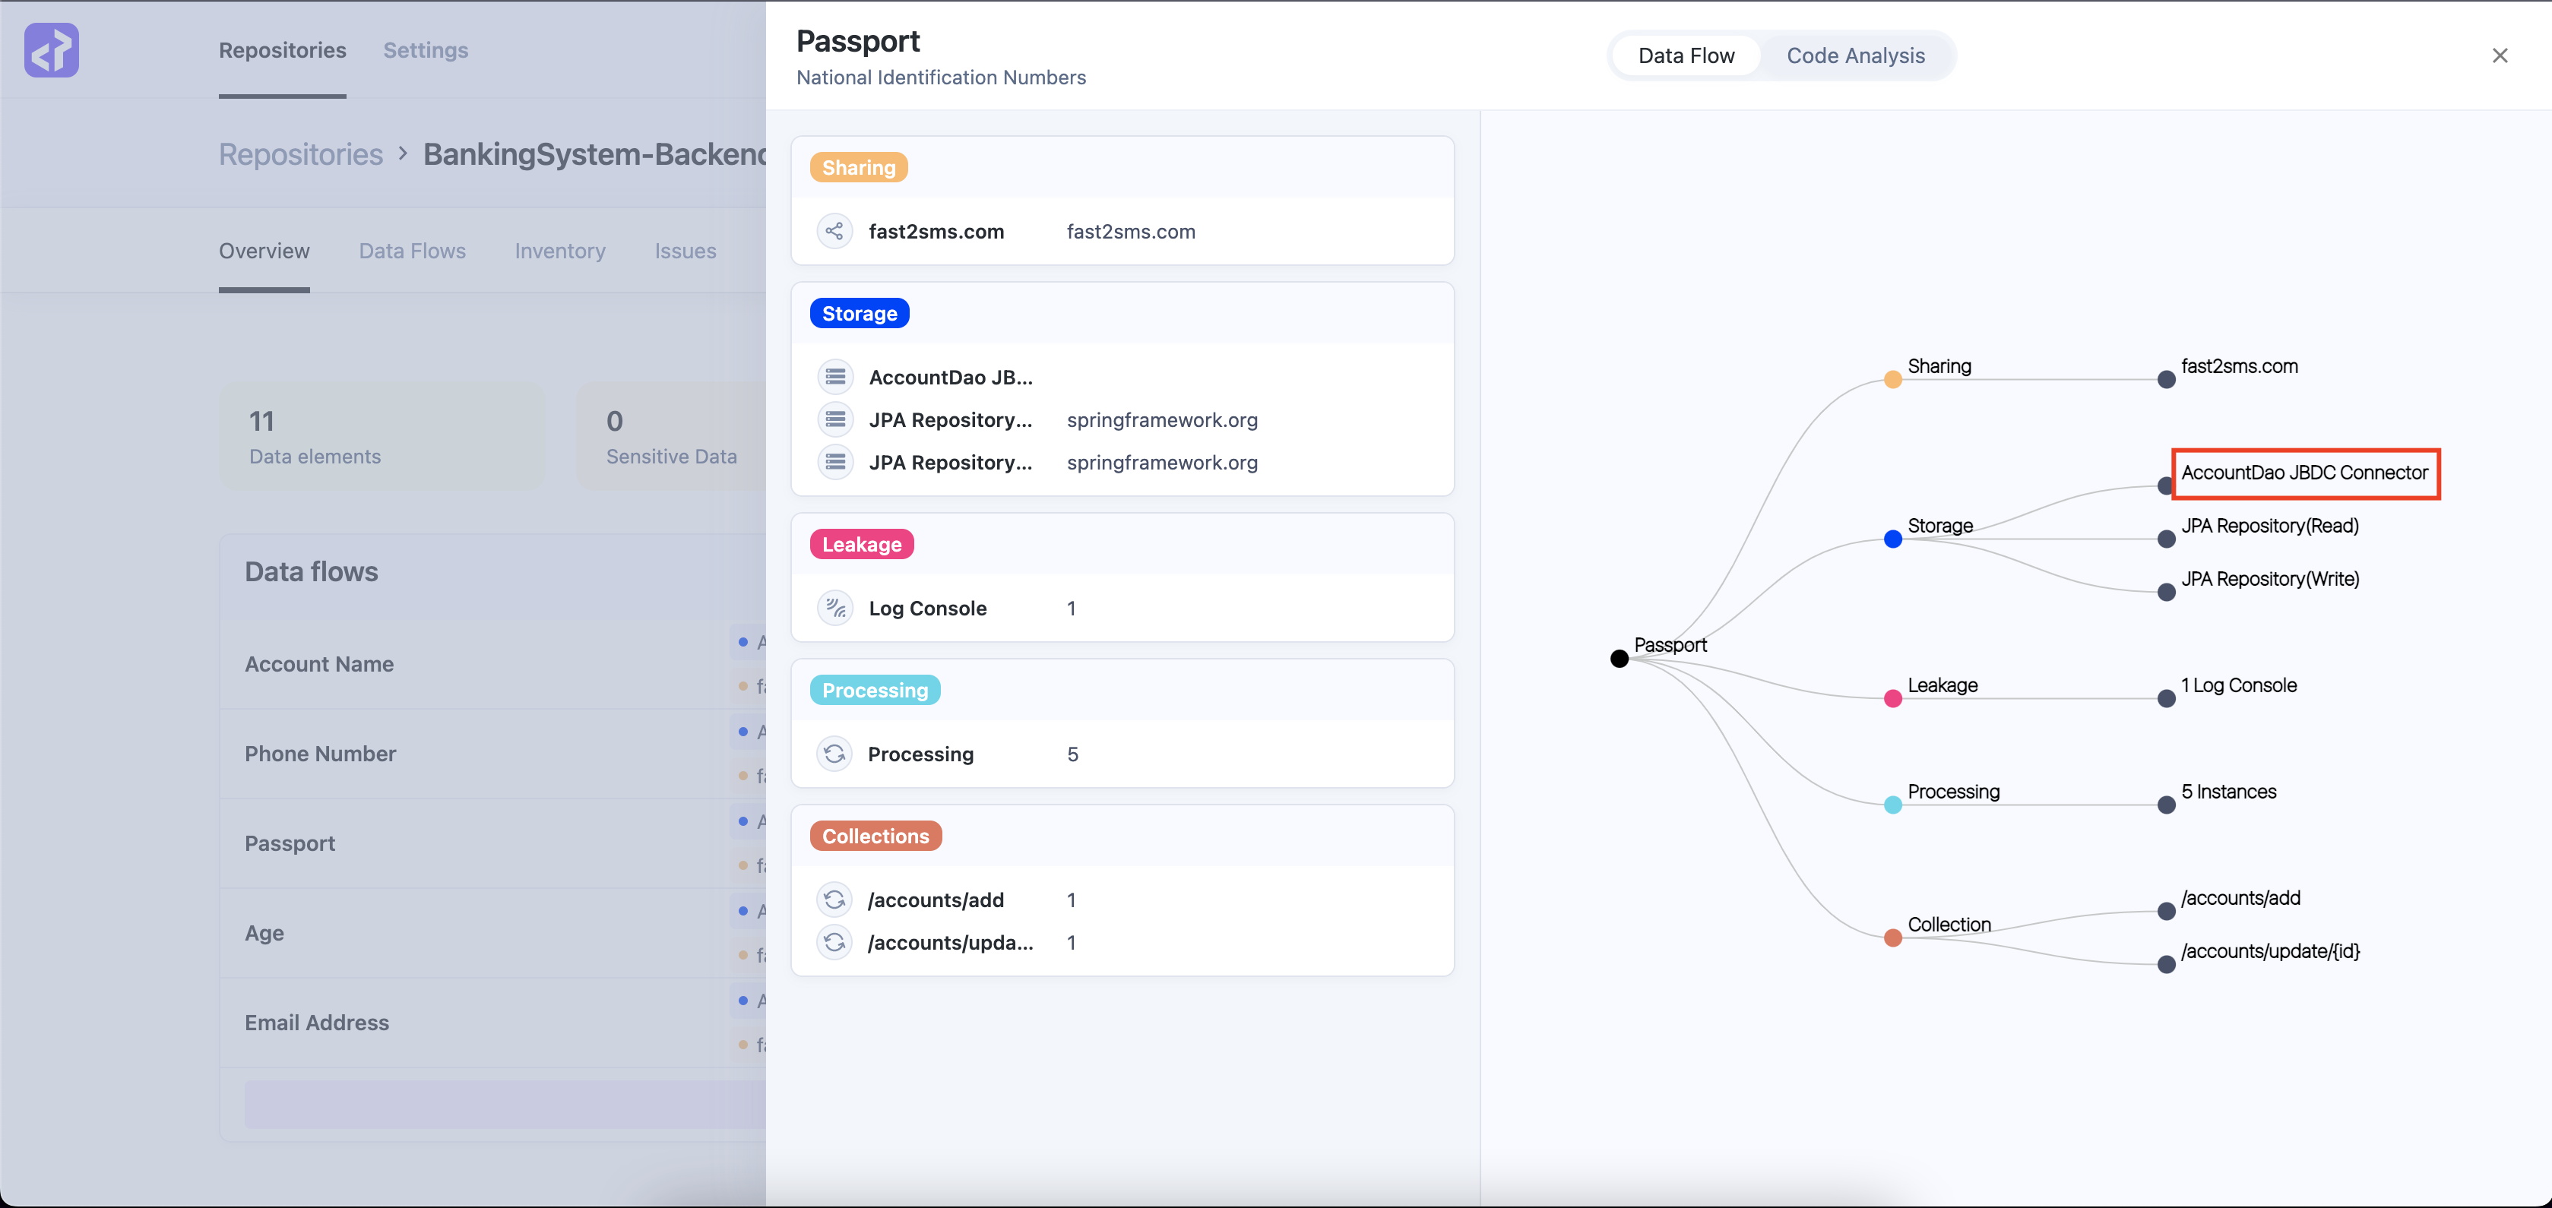Click the sharing icon beside fast2sms.com

[x=835, y=231]
